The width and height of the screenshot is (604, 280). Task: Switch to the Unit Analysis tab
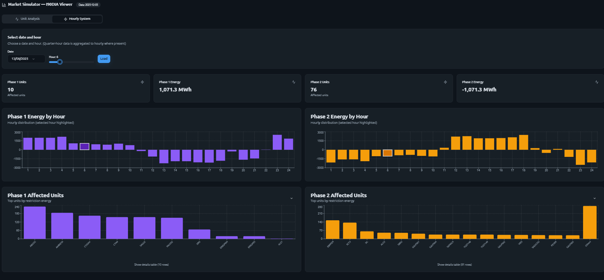point(27,19)
